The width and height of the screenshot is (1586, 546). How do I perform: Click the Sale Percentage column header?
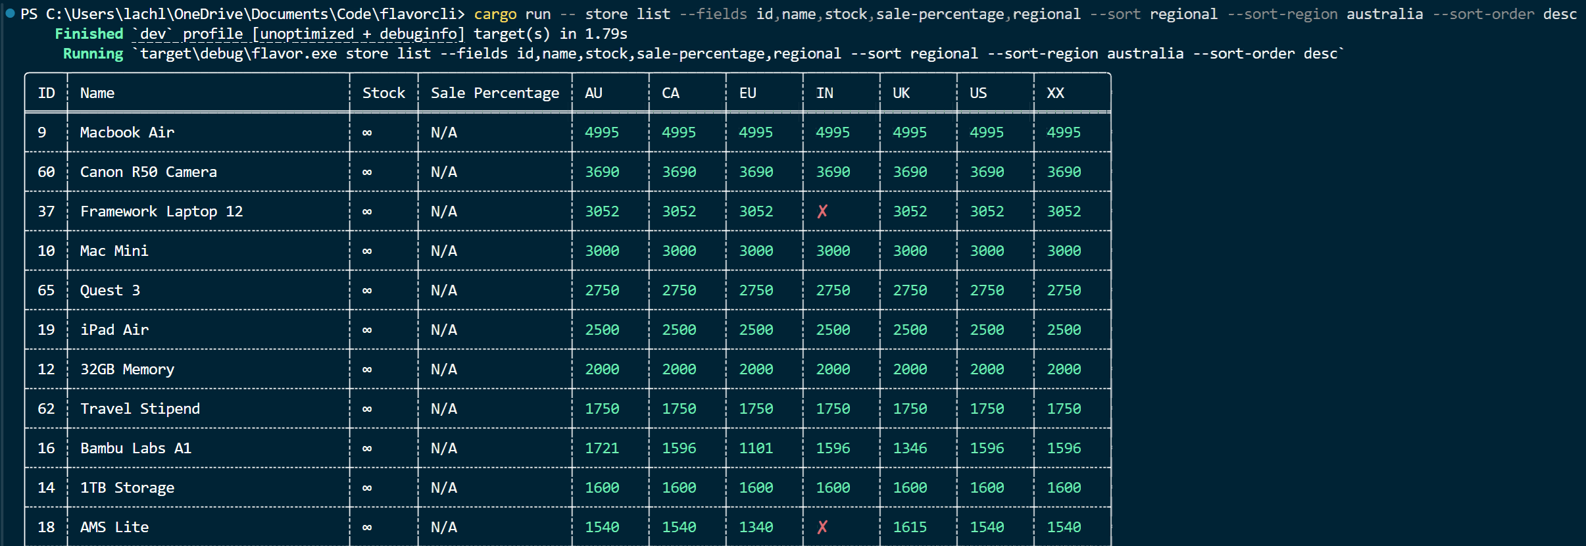coord(495,93)
